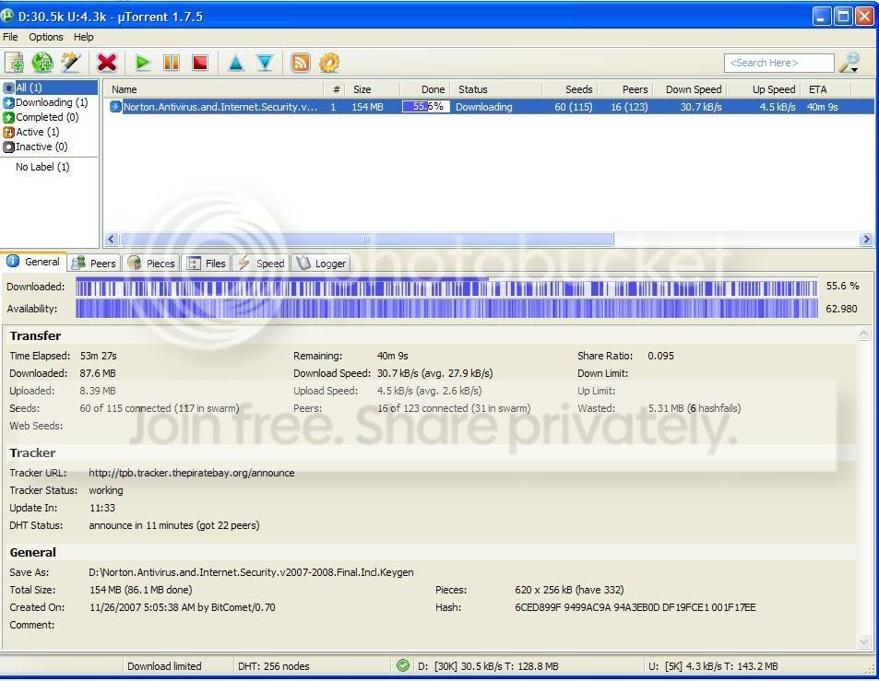Image resolution: width=879 pixels, height=681 pixels.
Task: Switch to the General tab
Action: tap(33, 262)
